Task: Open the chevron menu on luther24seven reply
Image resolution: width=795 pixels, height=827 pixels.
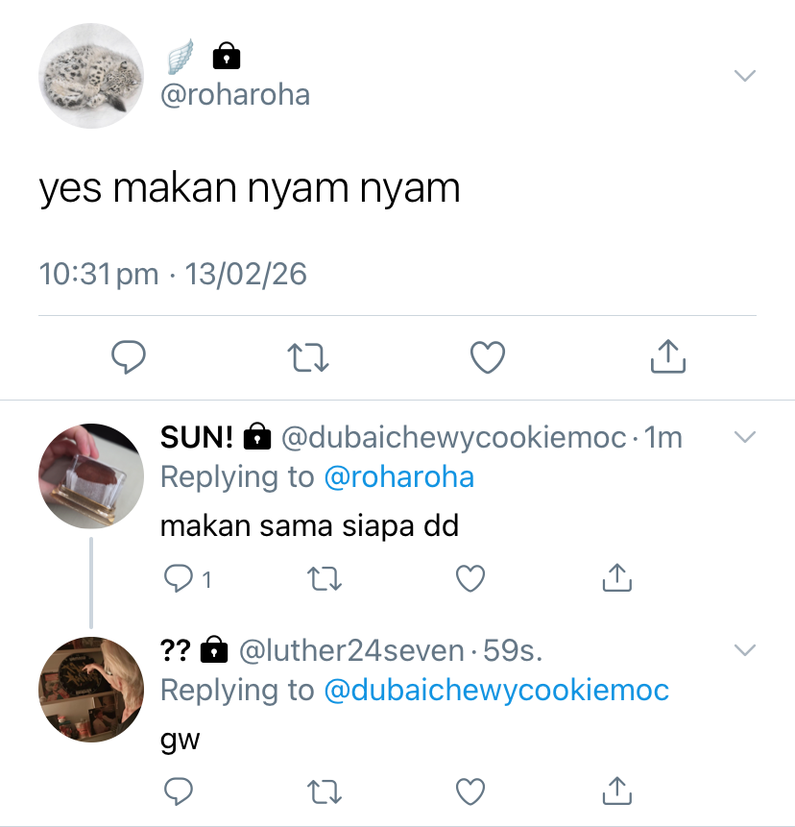Action: (x=745, y=649)
